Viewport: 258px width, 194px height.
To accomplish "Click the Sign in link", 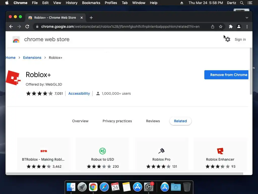I will (x=240, y=39).
